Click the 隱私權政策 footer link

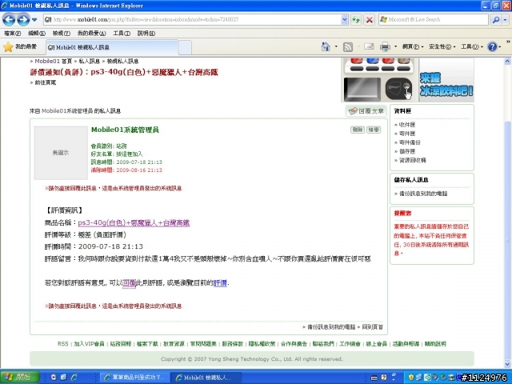point(262,343)
